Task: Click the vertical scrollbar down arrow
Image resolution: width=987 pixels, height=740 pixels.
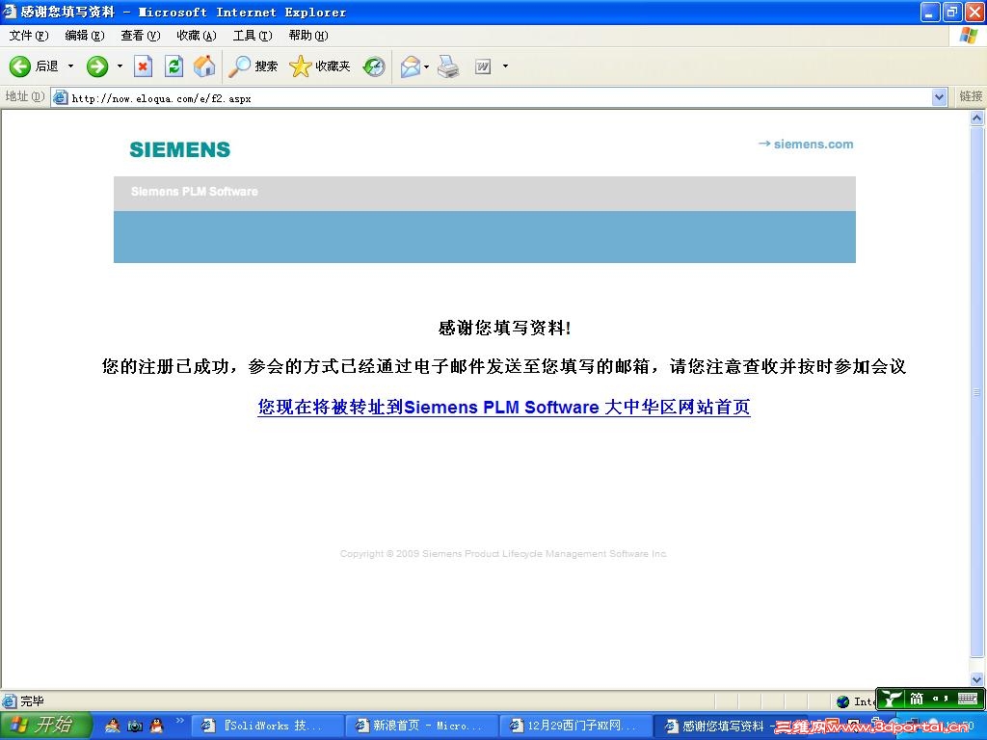Action: point(977,679)
